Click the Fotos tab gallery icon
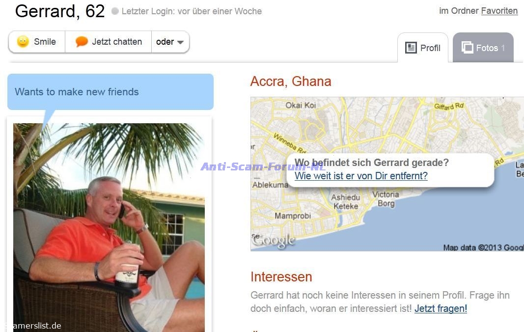524x332 pixels. [x=467, y=48]
